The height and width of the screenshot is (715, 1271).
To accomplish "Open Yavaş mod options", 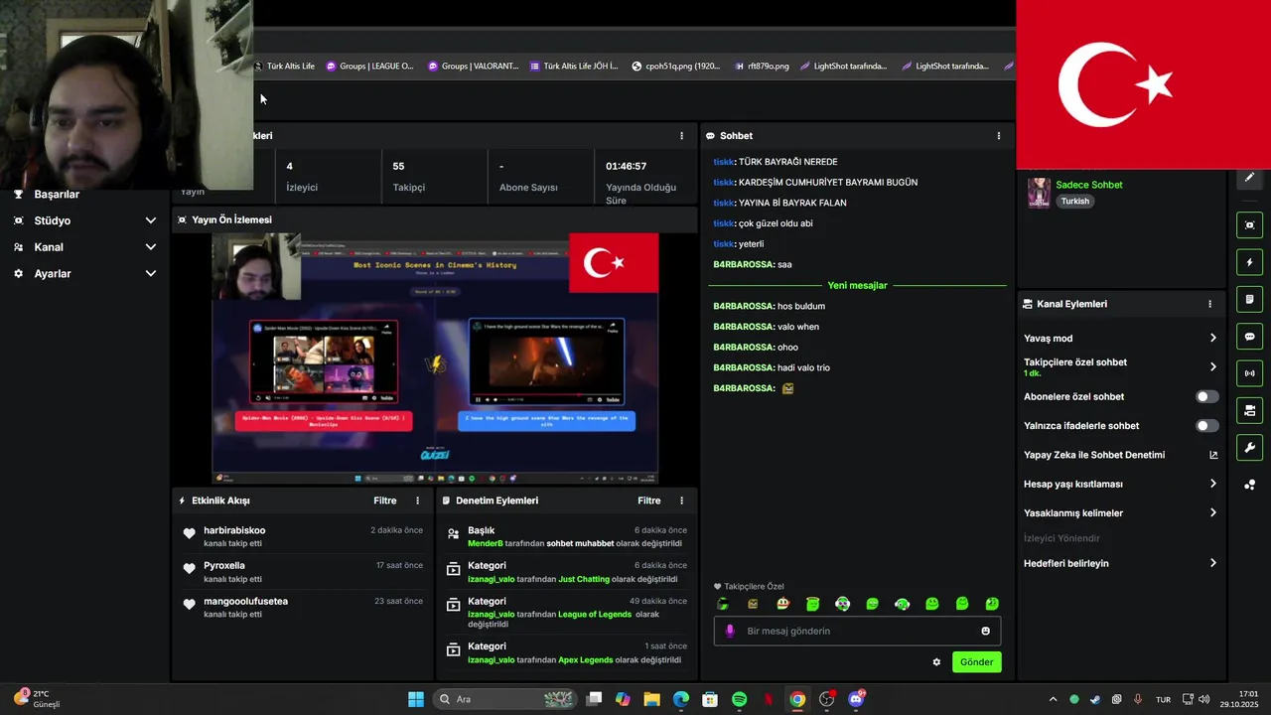I will (x=1120, y=338).
